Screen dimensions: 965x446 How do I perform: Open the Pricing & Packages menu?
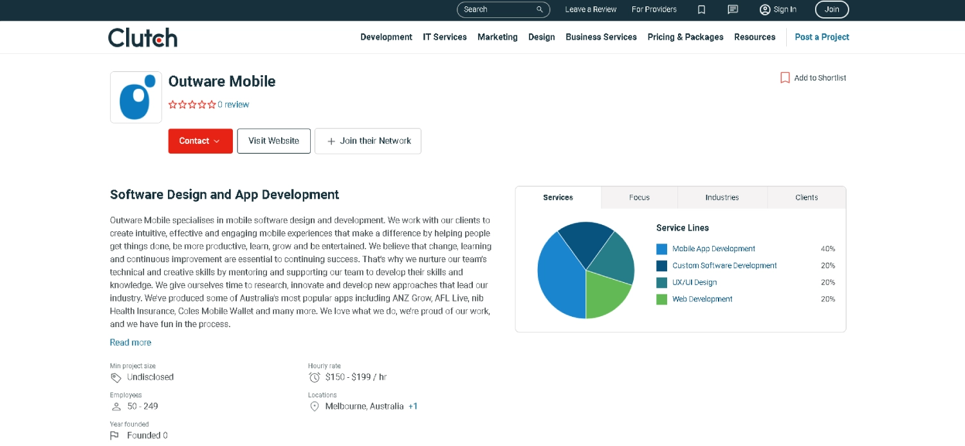coord(685,37)
